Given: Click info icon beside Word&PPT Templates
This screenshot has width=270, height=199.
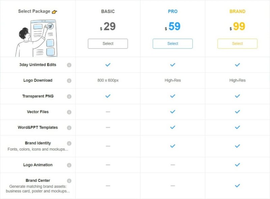Looking at the screenshot, I should click(x=69, y=128).
